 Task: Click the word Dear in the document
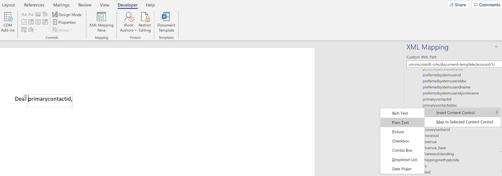click(20, 99)
